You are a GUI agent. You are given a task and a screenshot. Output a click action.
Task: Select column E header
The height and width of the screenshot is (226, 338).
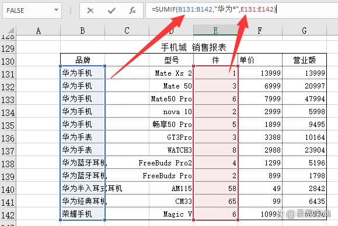click(x=215, y=30)
